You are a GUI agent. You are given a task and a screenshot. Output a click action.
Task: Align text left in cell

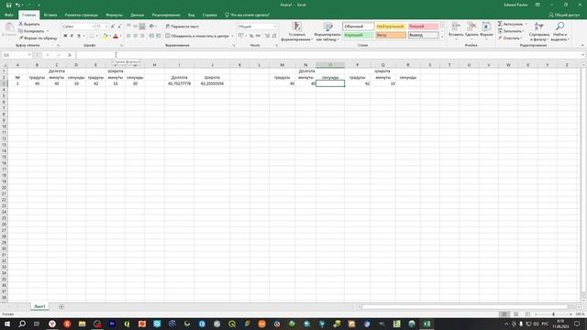click(x=128, y=36)
